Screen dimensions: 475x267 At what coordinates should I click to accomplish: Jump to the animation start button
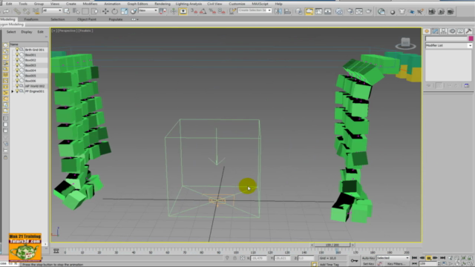(414, 258)
